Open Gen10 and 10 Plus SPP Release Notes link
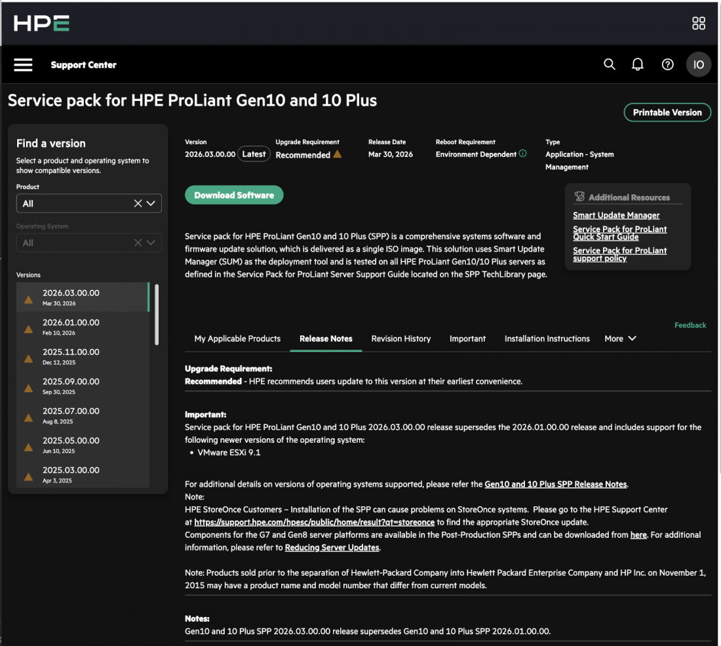The height and width of the screenshot is (646, 721). coord(555,484)
